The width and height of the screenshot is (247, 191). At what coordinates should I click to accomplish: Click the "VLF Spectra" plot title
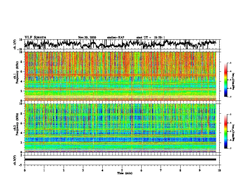point(35,37)
